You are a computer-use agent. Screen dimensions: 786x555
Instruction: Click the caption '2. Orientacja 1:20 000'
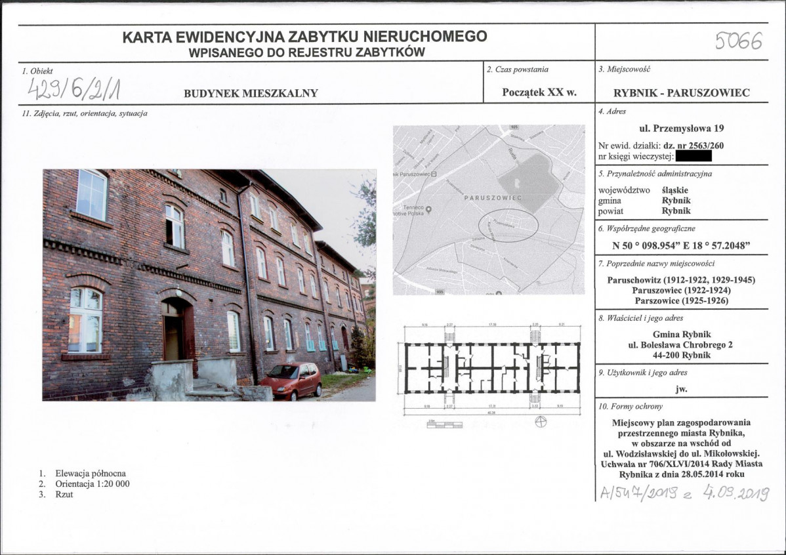coord(84,483)
